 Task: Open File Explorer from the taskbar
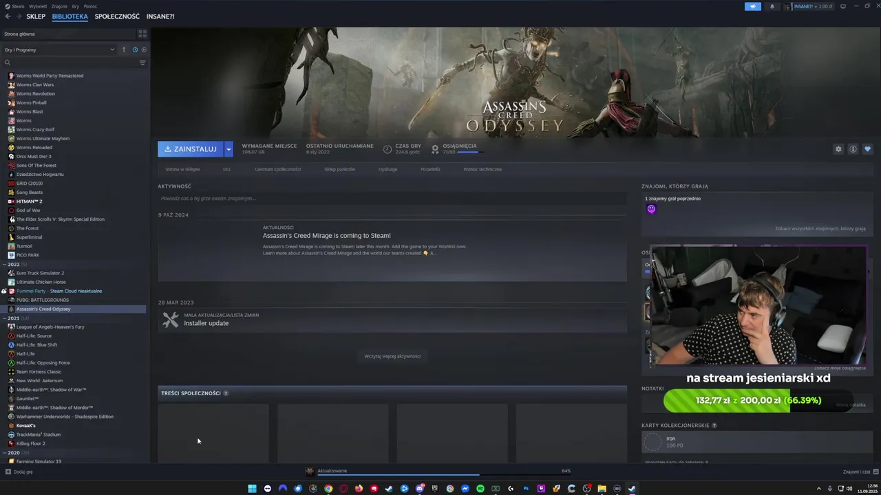pos(602,489)
